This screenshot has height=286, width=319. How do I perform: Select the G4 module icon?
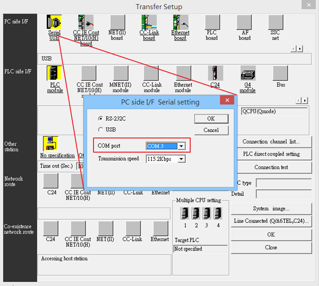click(248, 73)
